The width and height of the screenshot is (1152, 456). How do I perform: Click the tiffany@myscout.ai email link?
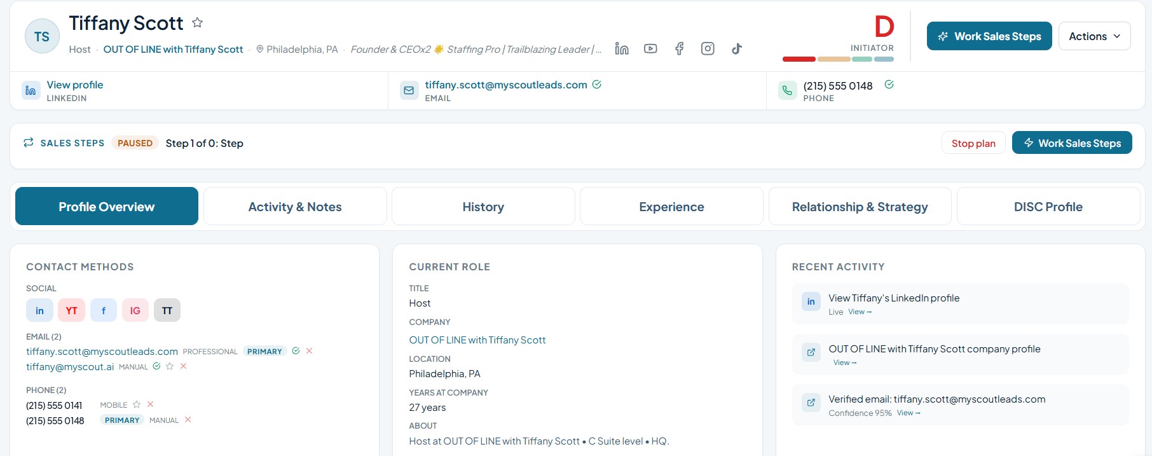pos(70,366)
